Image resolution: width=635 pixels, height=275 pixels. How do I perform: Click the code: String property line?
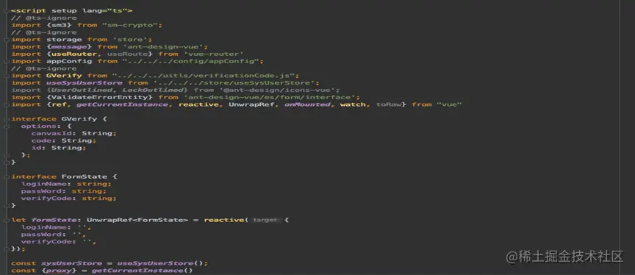64,140
